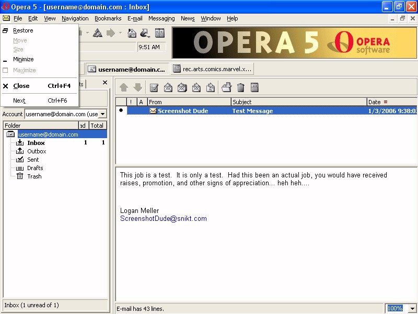Open the 100% zoom dropdown arrow
Screen dimensions: 418x314
coord(412,308)
